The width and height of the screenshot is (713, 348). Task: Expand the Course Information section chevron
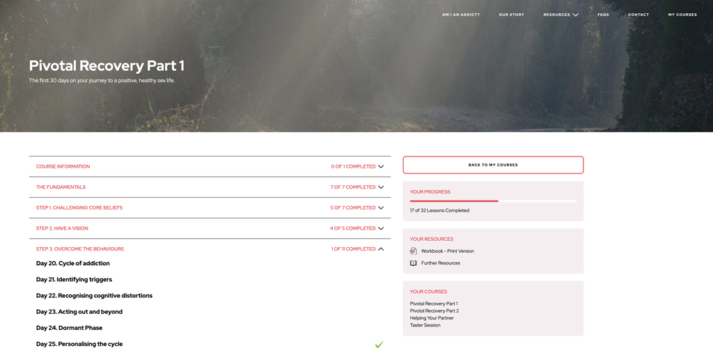[381, 167]
